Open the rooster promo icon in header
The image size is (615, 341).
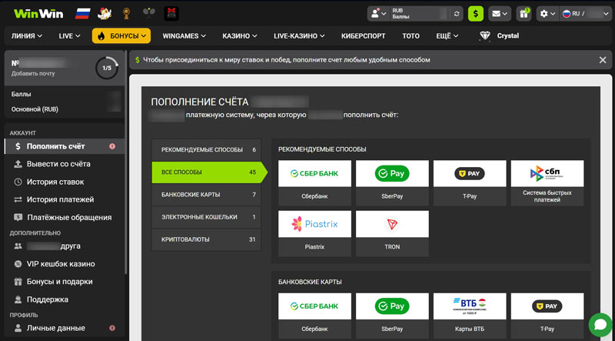pos(105,14)
